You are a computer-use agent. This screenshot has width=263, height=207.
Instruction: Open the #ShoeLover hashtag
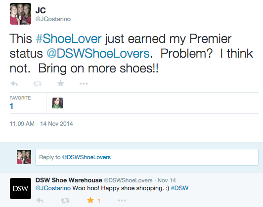69,38
